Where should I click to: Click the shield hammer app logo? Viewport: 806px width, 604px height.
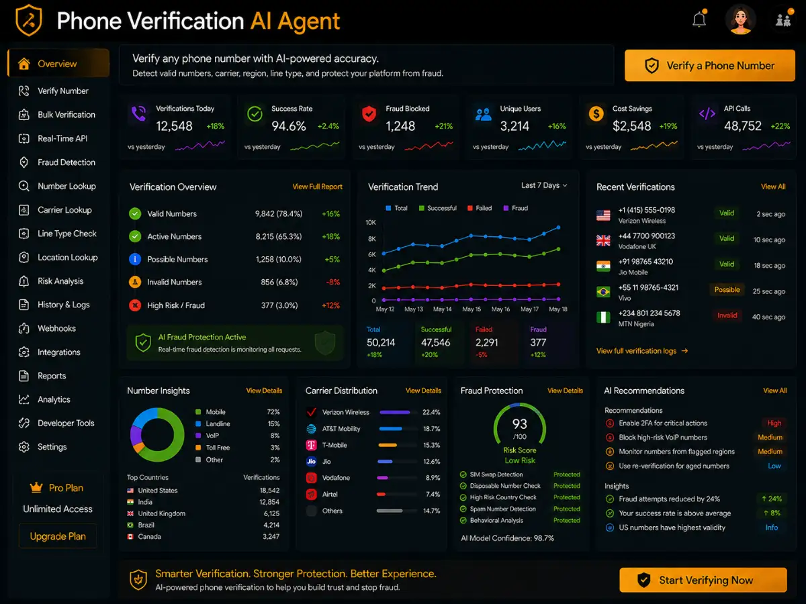click(x=29, y=20)
